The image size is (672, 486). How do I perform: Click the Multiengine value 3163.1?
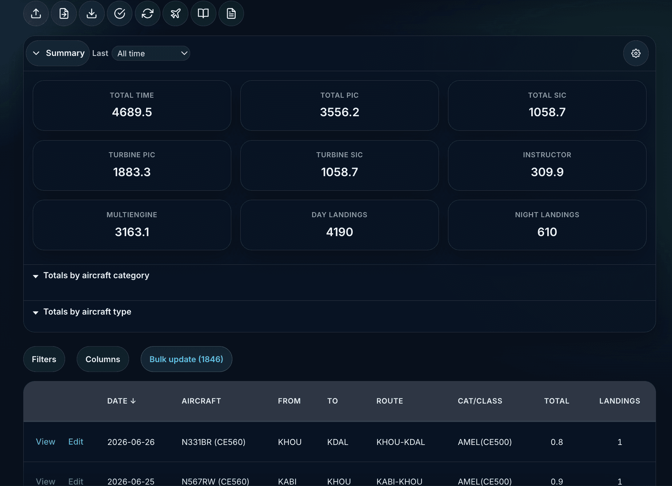132,232
